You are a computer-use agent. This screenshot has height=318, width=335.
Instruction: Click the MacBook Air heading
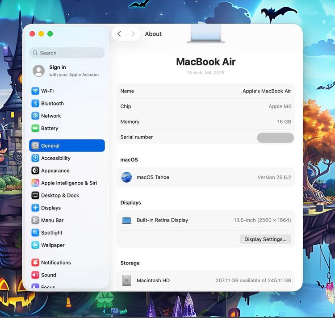pos(206,62)
